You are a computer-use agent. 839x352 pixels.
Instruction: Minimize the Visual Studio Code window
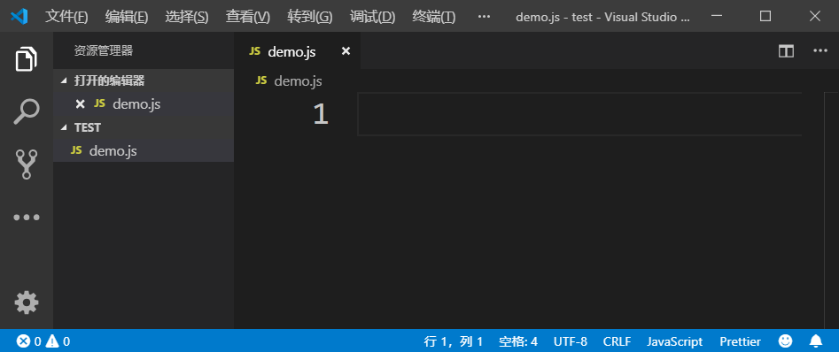717,17
